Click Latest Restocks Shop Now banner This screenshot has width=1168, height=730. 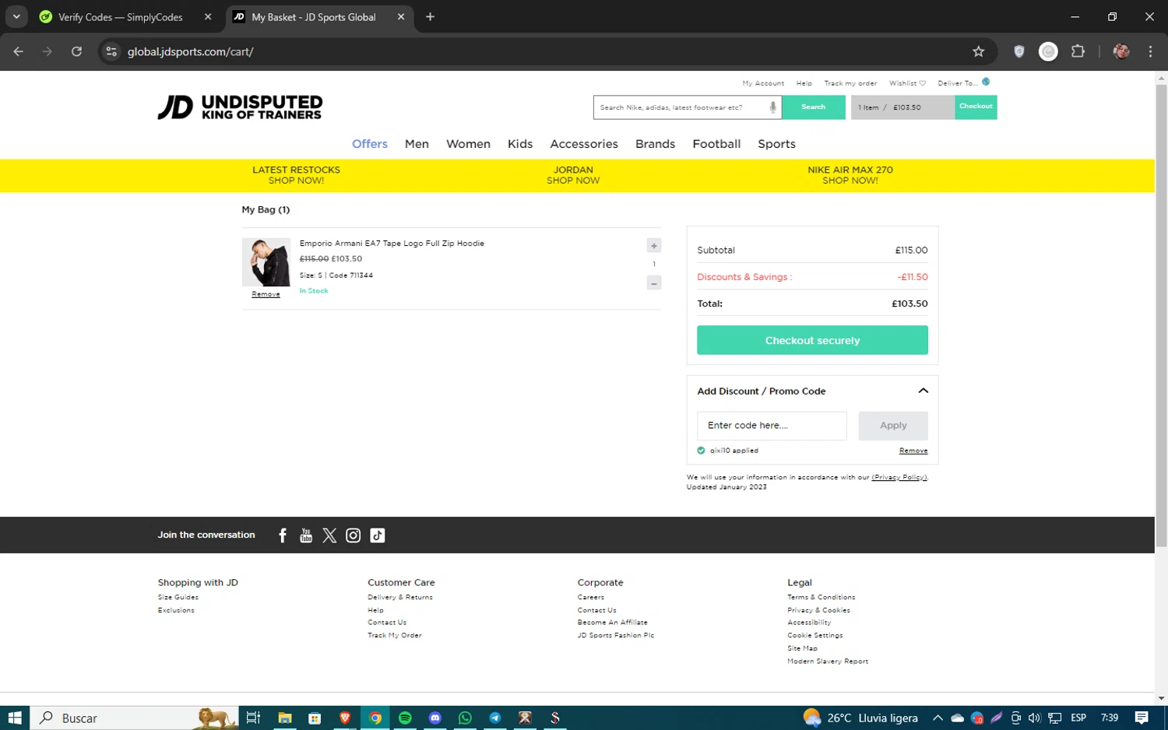[296, 175]
